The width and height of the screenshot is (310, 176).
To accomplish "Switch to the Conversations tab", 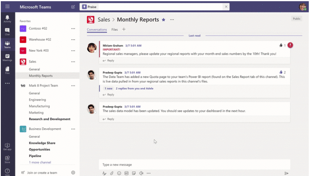I will pyautogui.click(x=97, y=29).
